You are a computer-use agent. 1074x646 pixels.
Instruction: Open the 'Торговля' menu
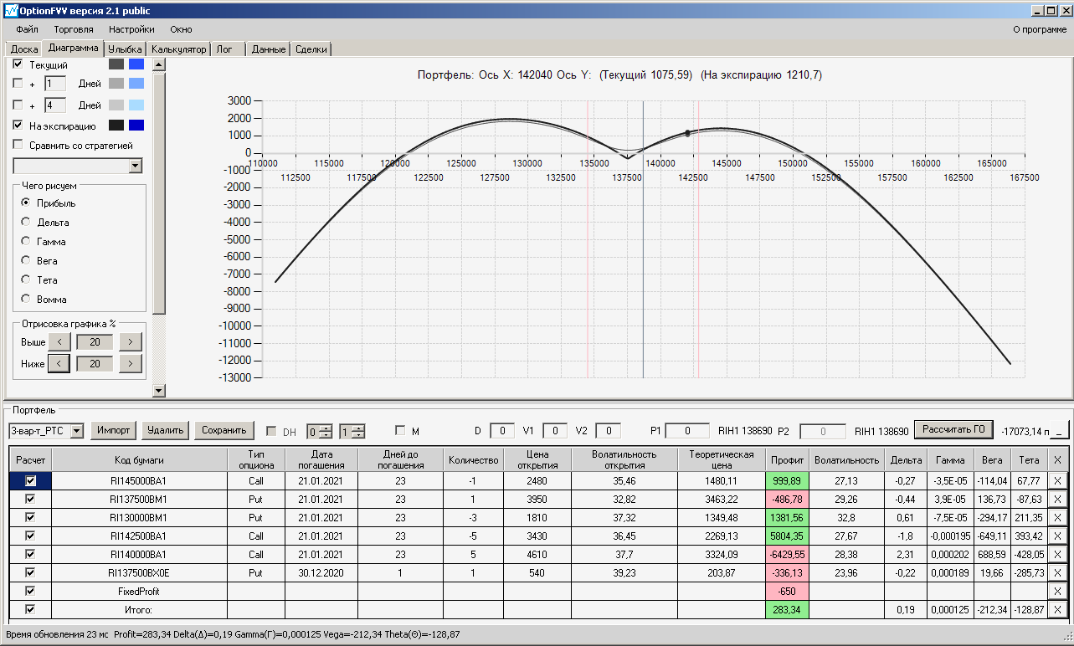coord(74,29)
